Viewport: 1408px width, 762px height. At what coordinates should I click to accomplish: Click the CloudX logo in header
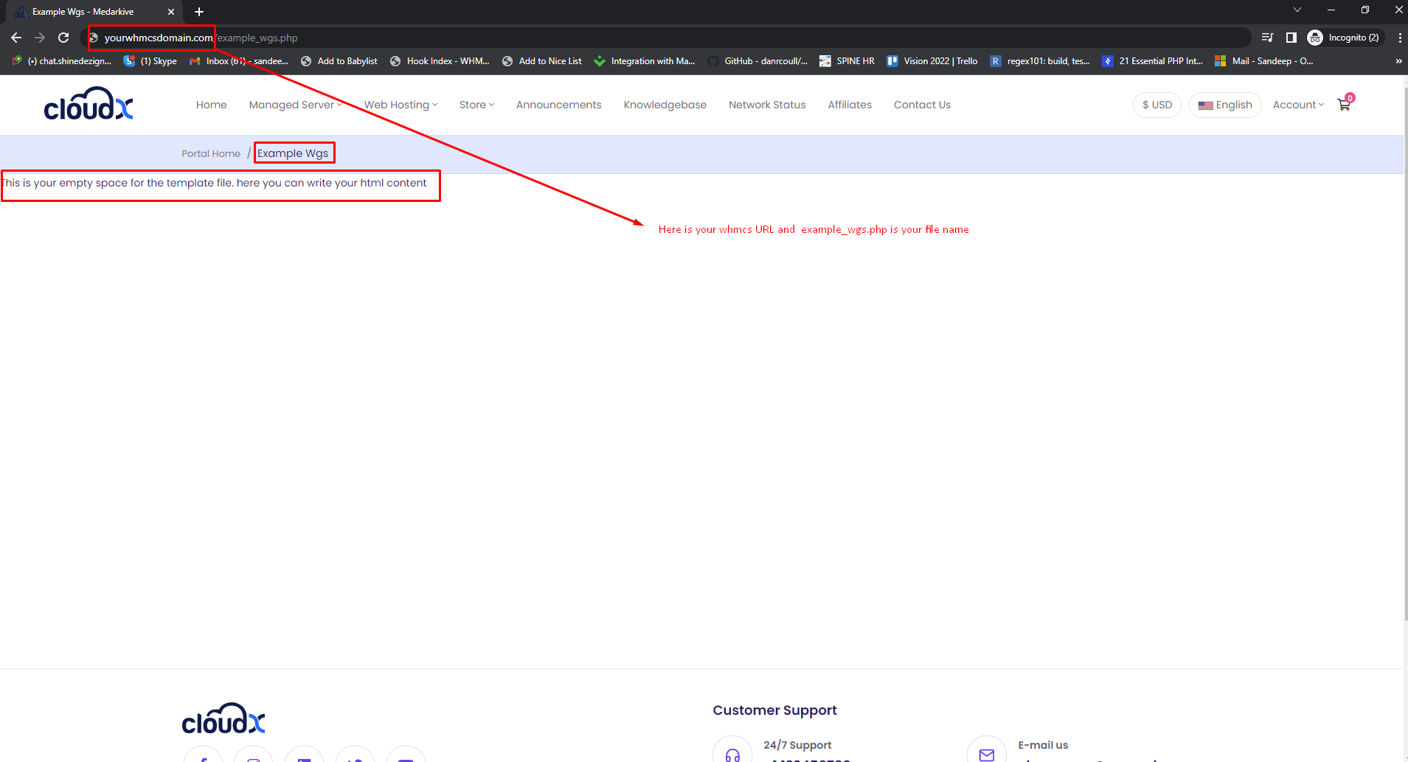(x=89, y=105)
